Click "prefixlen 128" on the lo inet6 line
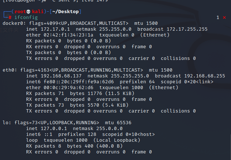Viewport: 231px width, 160px height. pyautogui.click(x=77, y=134)
